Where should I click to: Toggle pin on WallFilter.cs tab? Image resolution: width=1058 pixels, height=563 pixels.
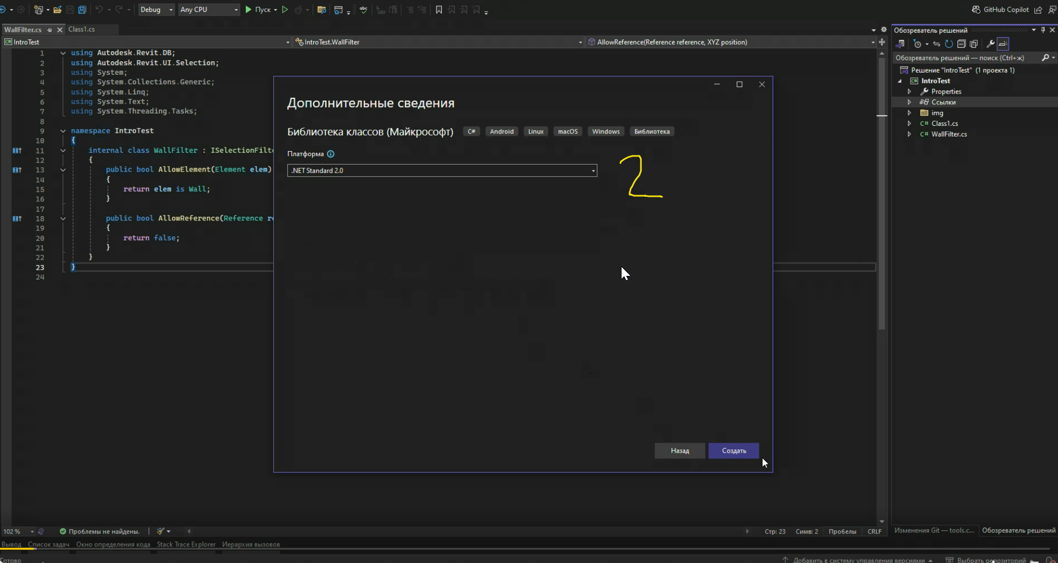pyautogui.click(x=50, y=30)
